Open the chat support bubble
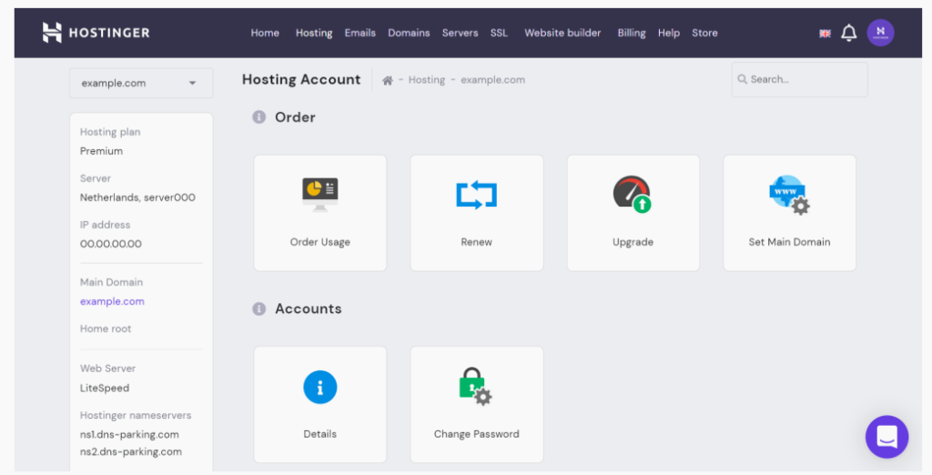The image size is (932, 475). 886,437
